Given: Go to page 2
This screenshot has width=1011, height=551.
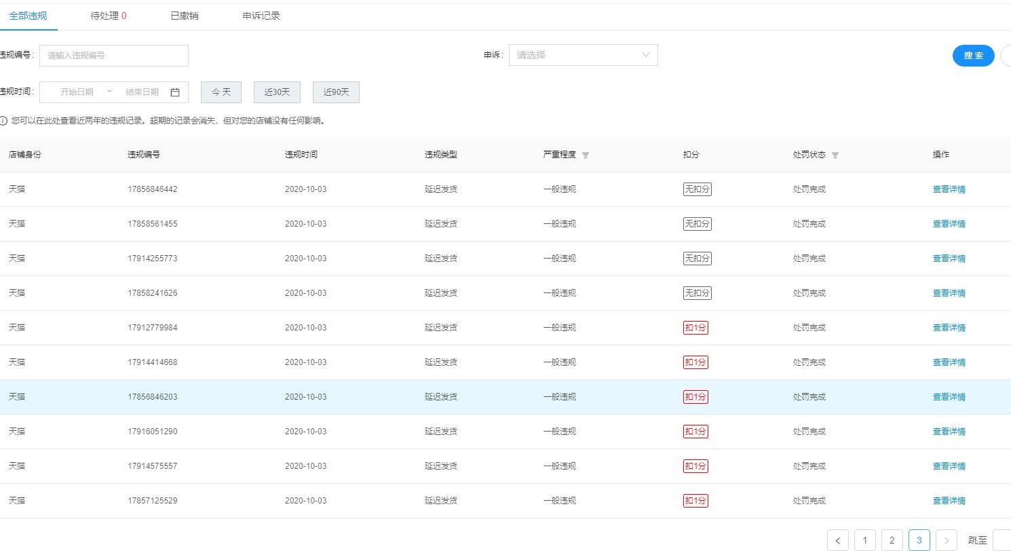Looking at the screenshot, I should pyautogui.click(x=892, y=540).
